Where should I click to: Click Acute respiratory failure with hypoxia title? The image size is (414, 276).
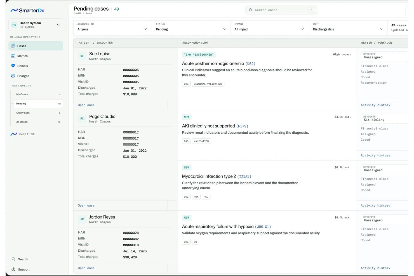point(218,227)
